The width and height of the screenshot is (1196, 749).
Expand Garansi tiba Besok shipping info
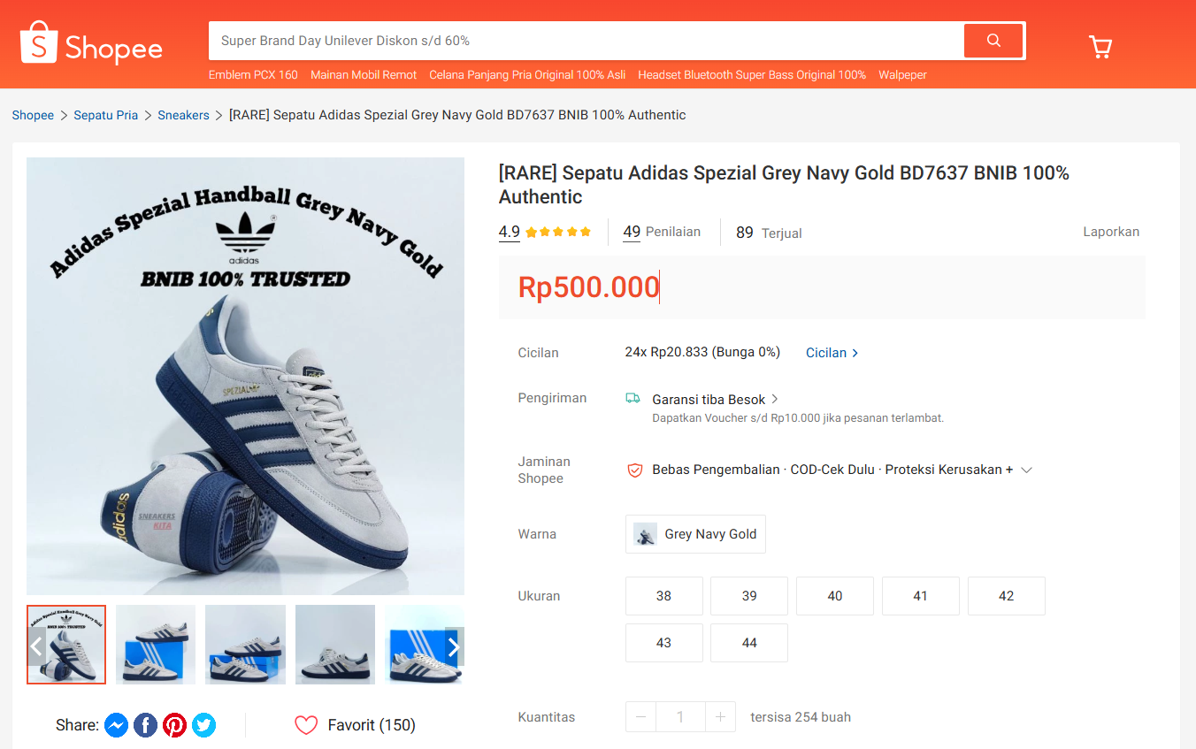(x=775, y=399)
